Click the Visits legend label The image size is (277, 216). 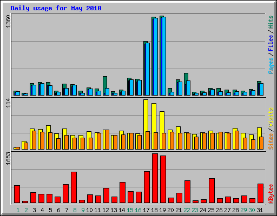point(271,117)
